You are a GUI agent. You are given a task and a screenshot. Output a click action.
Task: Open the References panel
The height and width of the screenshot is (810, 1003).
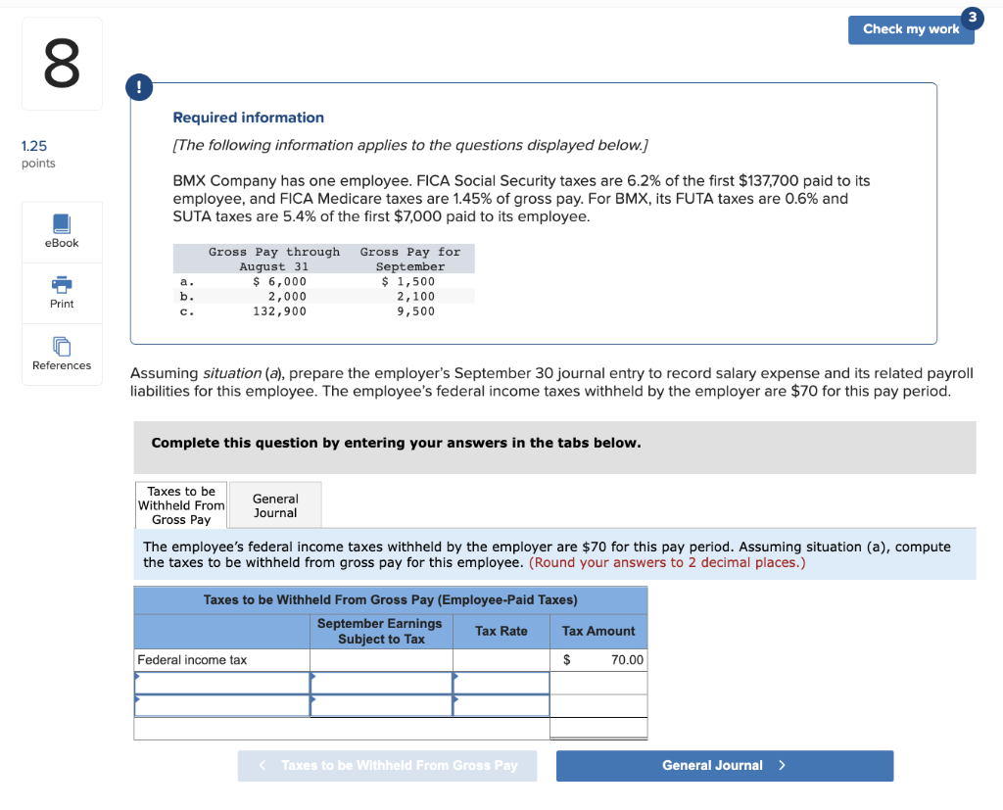coord(62,355)
